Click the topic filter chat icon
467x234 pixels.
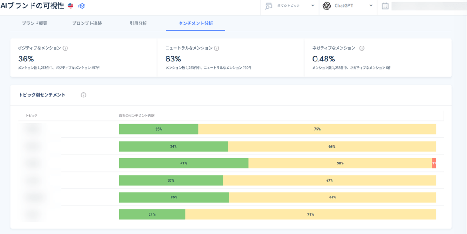click(x=269, y=6)
